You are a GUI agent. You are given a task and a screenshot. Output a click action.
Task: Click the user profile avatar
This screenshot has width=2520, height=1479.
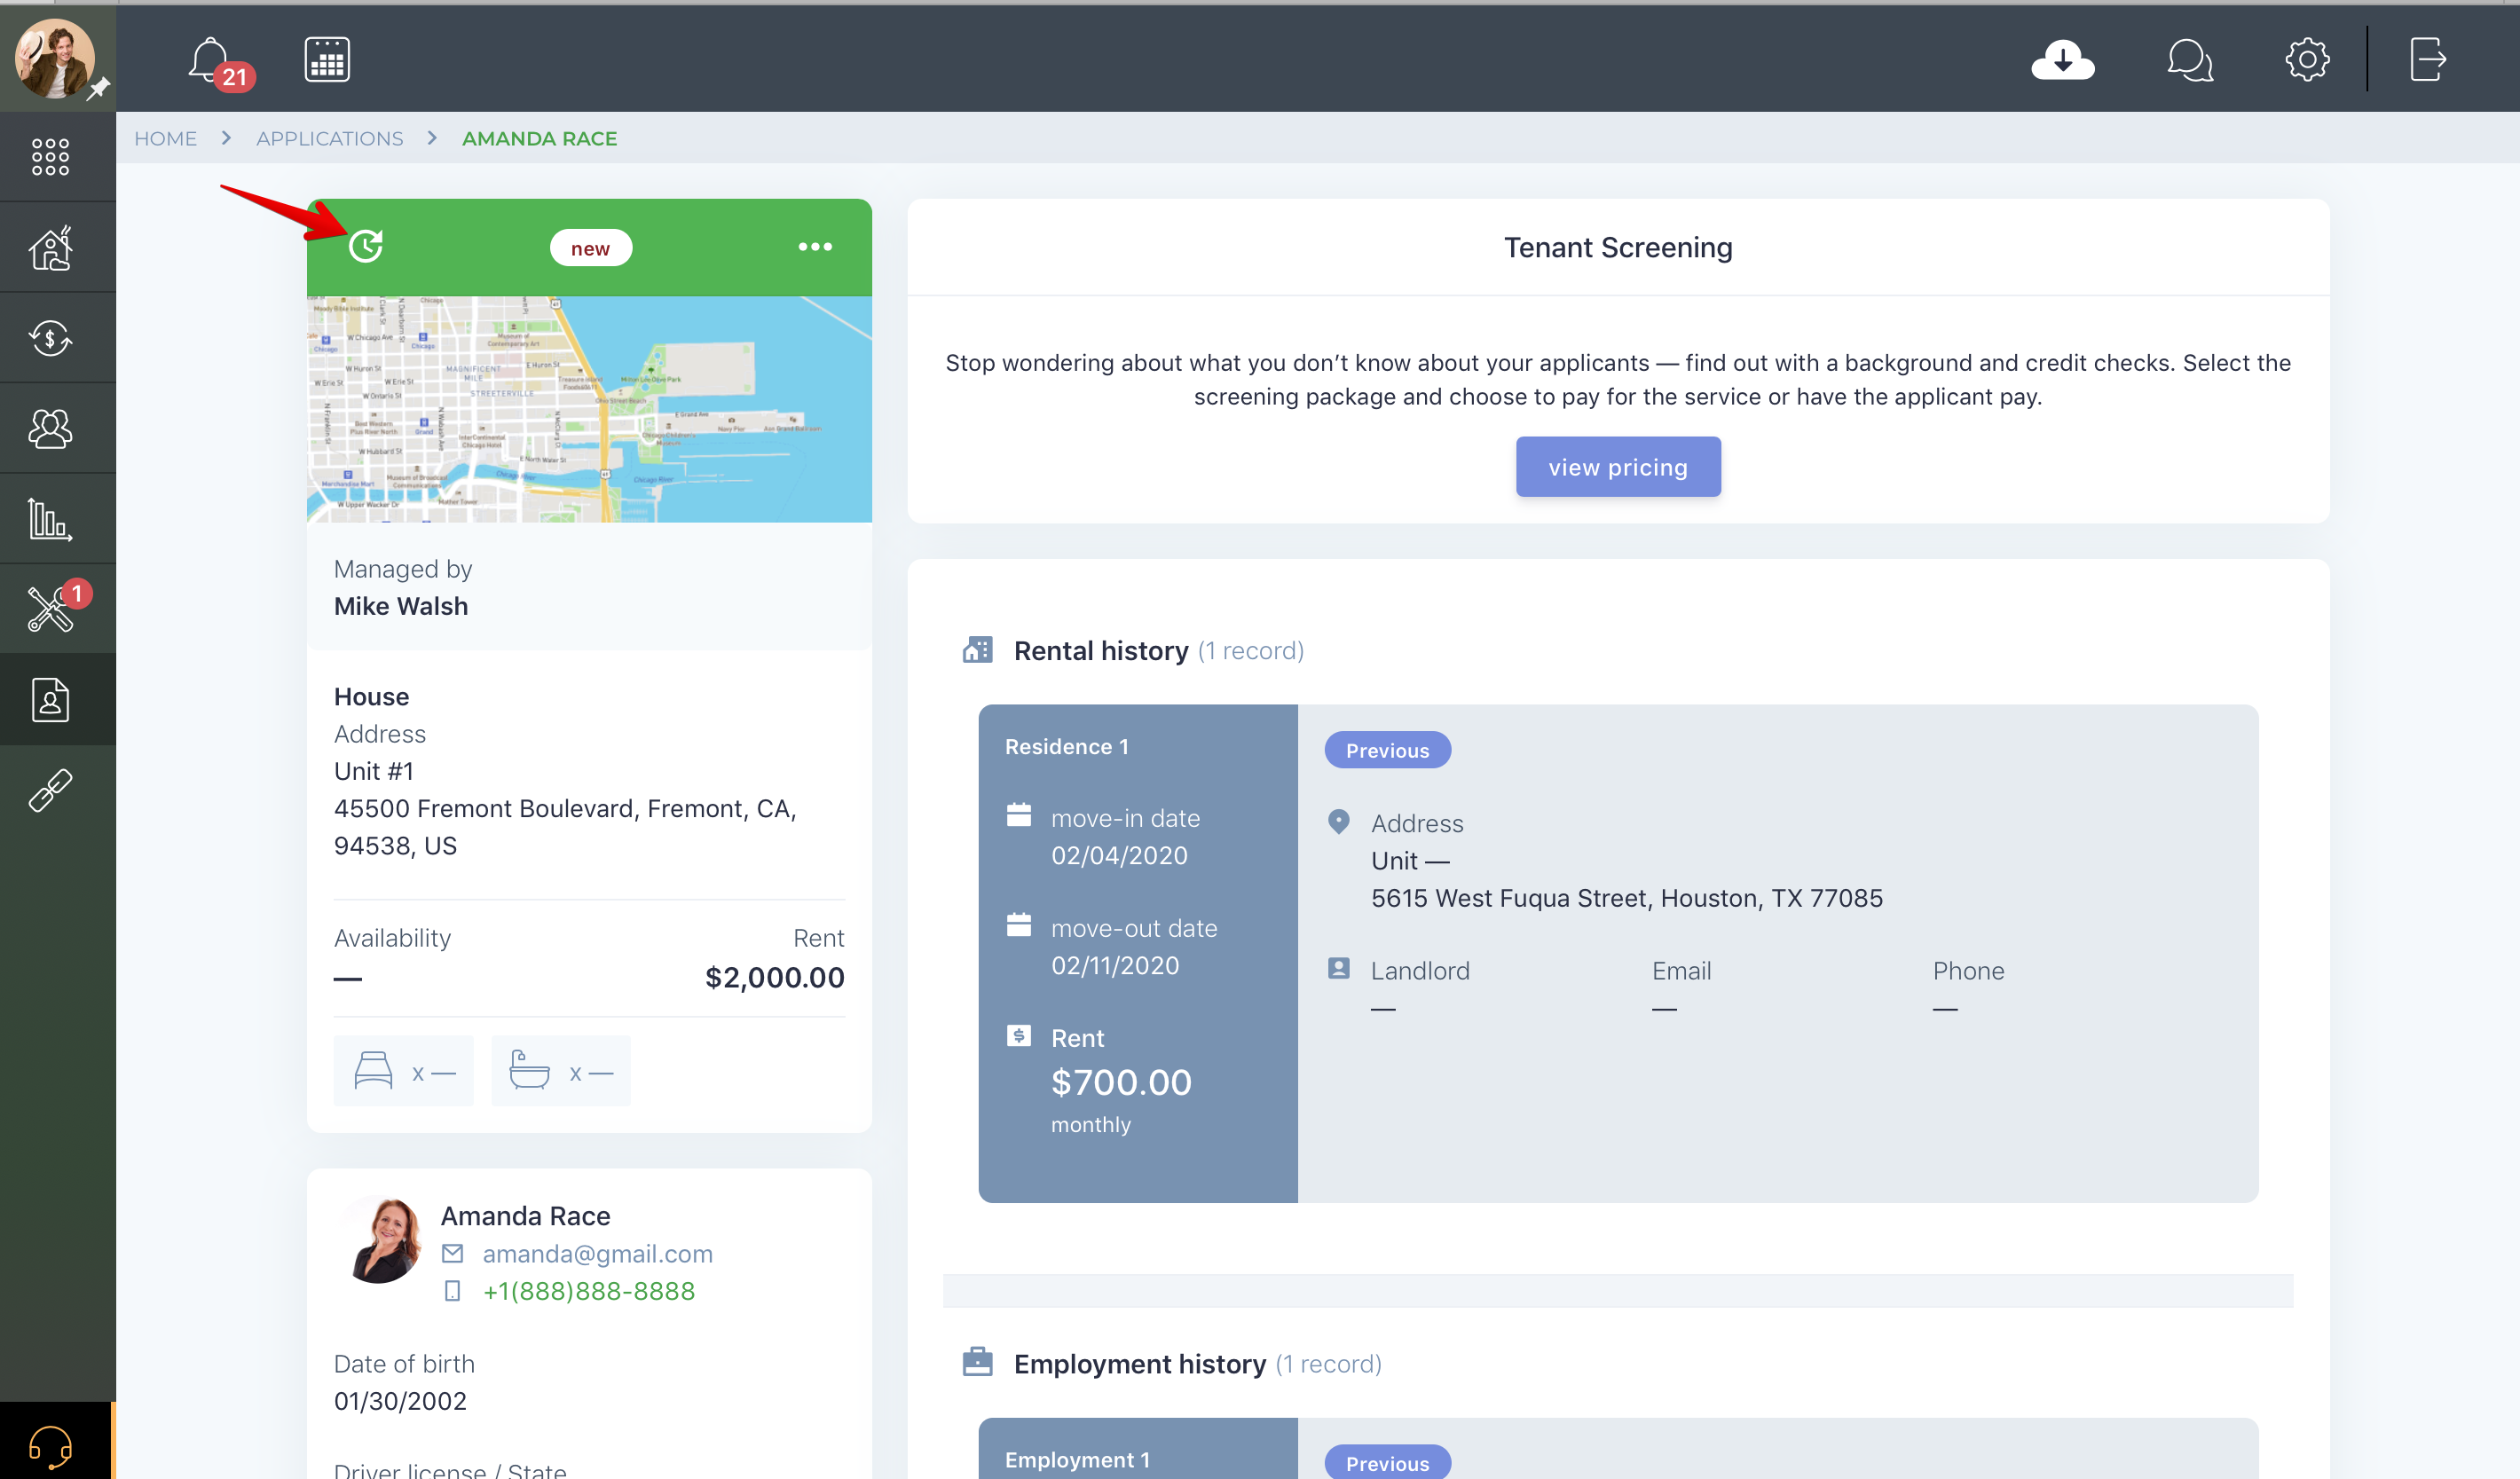56,58
